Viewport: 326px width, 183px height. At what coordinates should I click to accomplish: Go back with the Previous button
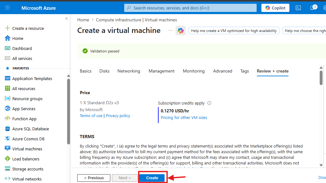[x=94, y=178]
